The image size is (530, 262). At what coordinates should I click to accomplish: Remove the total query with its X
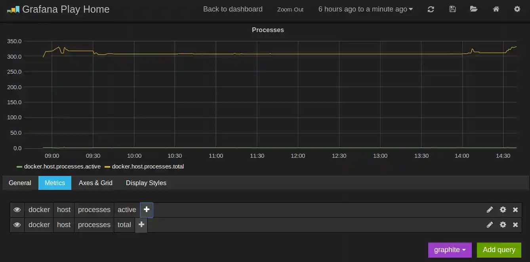515,225
